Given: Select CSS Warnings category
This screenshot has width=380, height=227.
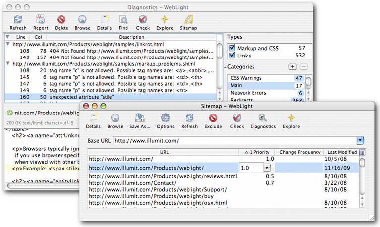Looking at the screenshot, I should point(266,78).
